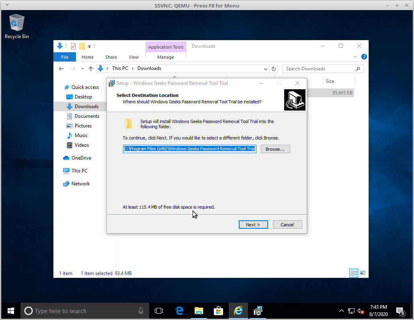Click the taskbar search box
Screen dimensions: 414x320
click(85, 311)
